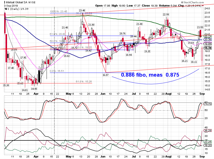Click the magenta 19.86 axis value tag
Image resolution: width=214 pixels, height=159 pixels.
(x=208, y=44)
